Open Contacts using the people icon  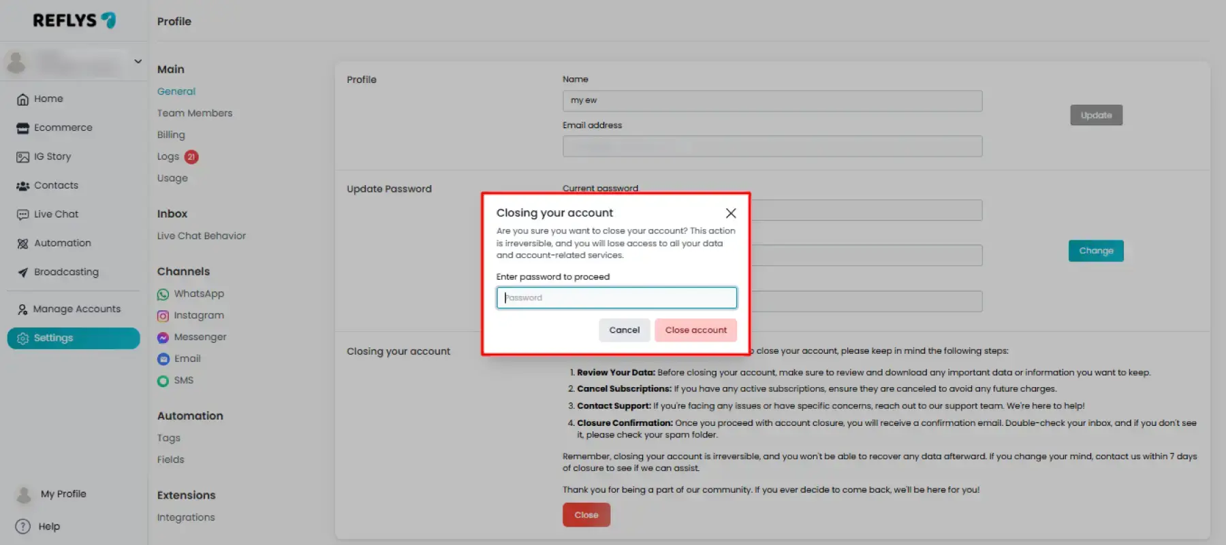click(22, 186)
